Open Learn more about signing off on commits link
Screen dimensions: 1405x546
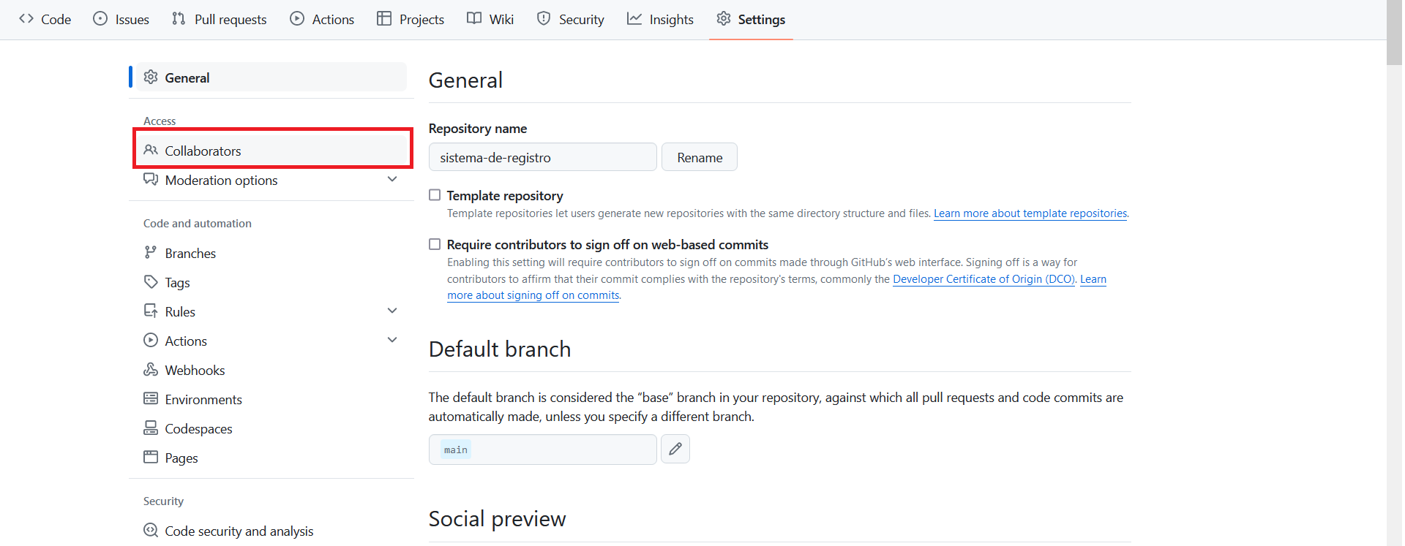(533, 295)
